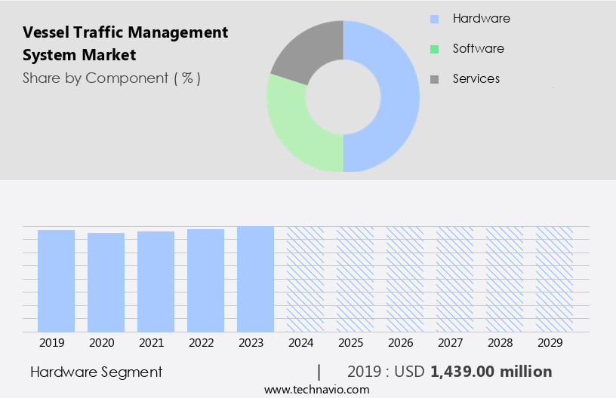Screen dimensions: 616x398
Task: Click the Hardware Segment caption text
Action: [96, 372]
